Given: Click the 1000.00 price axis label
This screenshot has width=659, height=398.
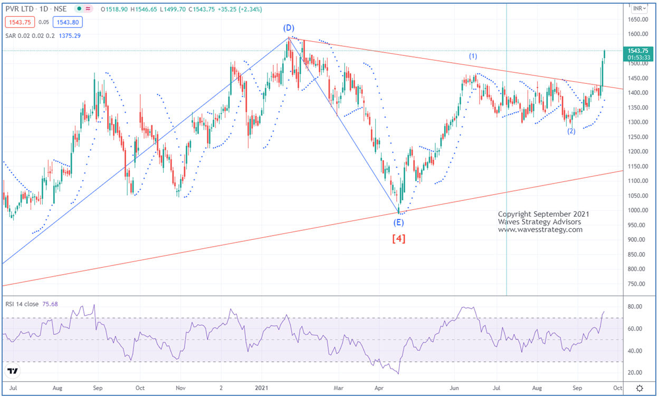Looking at the screenshot, I should [637, 210].
